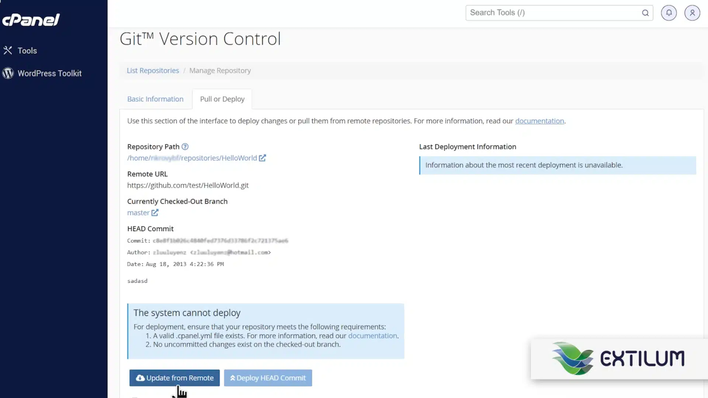The image size is (708, 398).
Task: Select the Pull or Deploy tab
Action: tap(222, 99)
